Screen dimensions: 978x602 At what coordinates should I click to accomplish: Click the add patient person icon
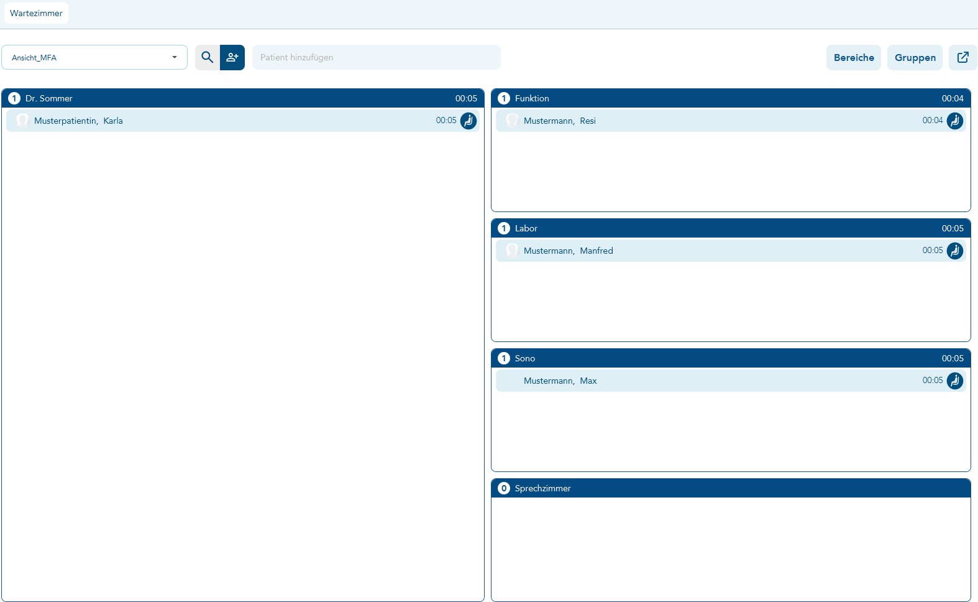[x=232, y=57]
